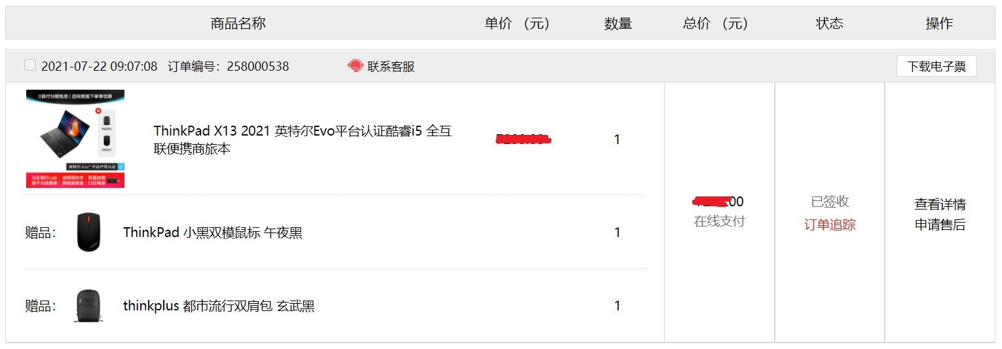
Task: Click the red customer service headset icon
Action: coord(355,66)
